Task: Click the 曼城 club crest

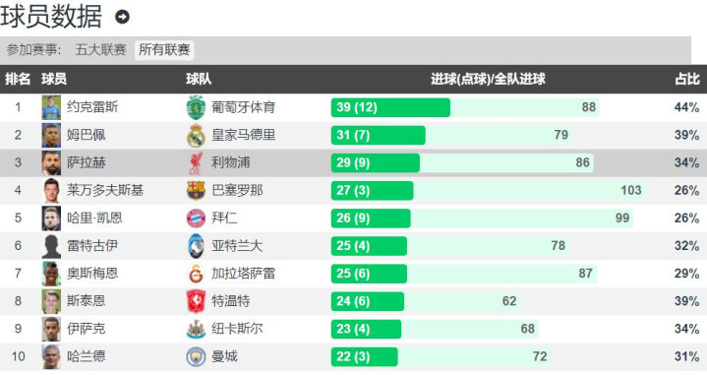Action: pyautogui.click(x=196, y=357)
